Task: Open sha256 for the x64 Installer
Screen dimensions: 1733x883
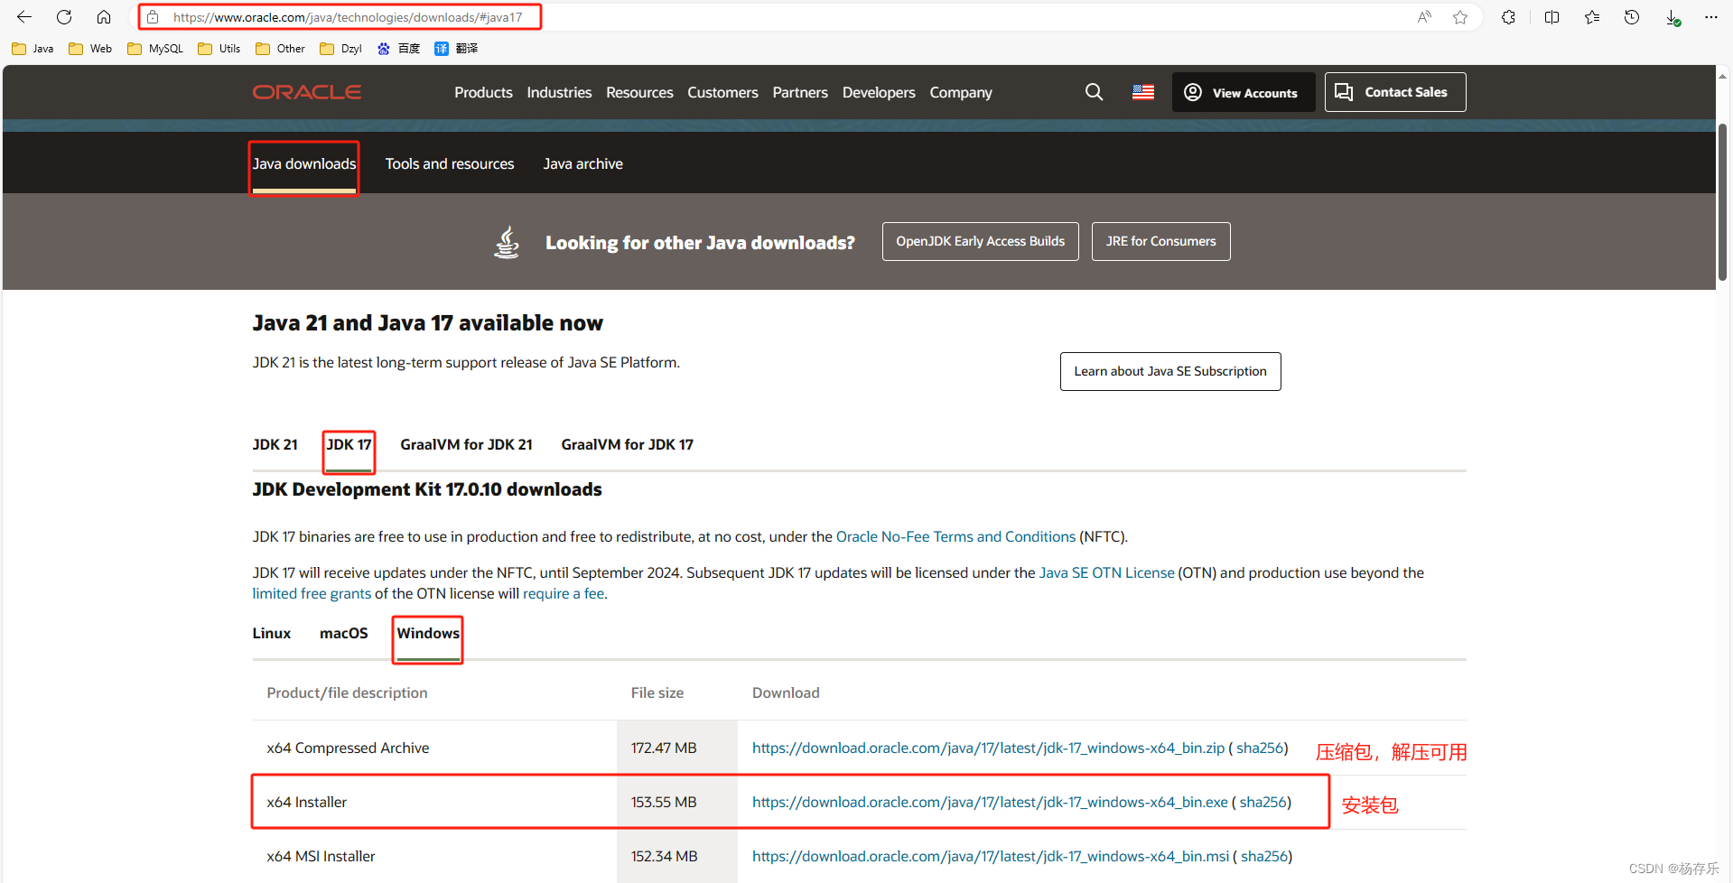Action: (x=1263, y=802)
